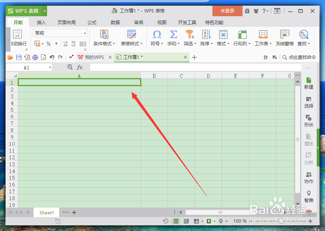The height and width of the screenshot is (231, 325).
Task: Open the 表格样式 dropdown
Action: [130, 43]
